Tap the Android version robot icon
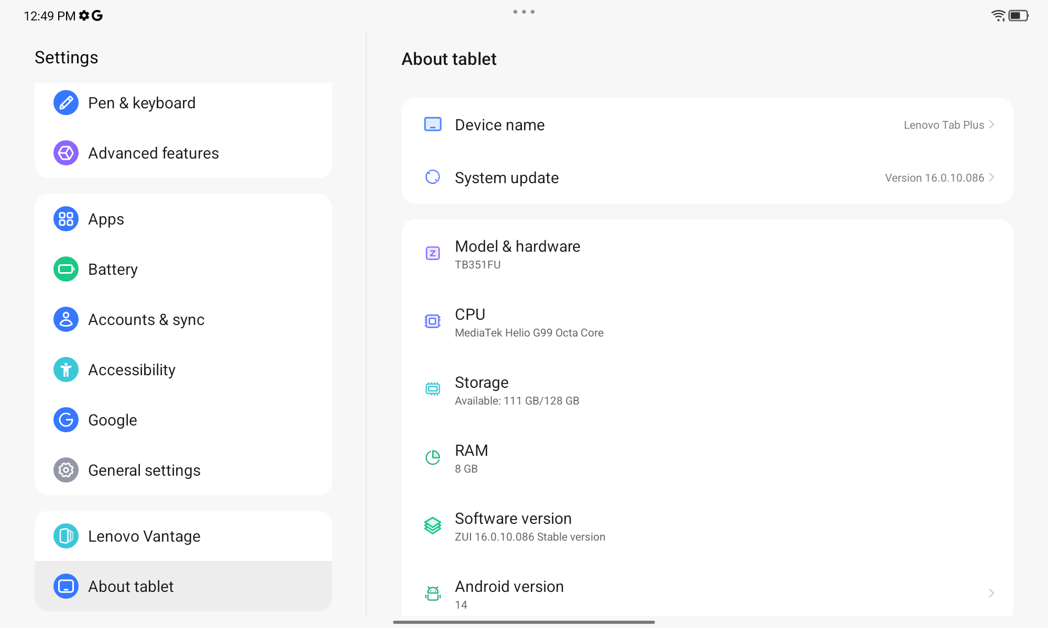 (433, 593)
